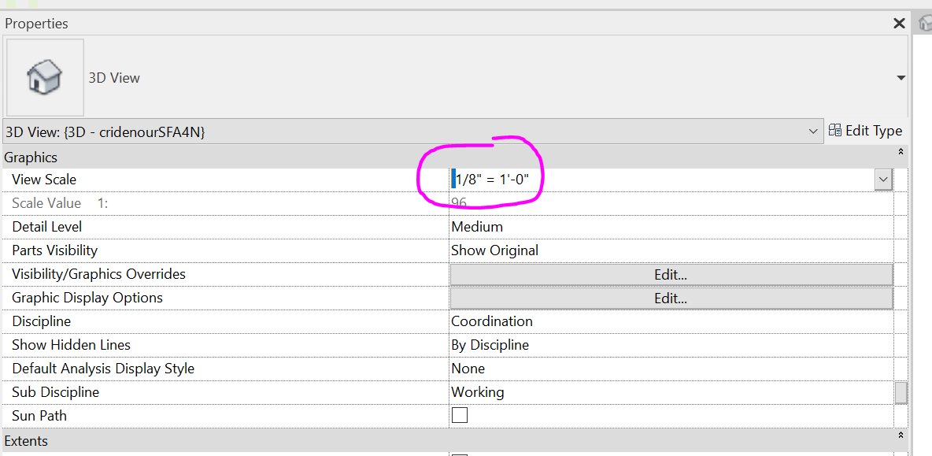Open the 3D View type selector dropdown arrow
Viewport: 932px width, 456px height.
(x=901, y=78)
